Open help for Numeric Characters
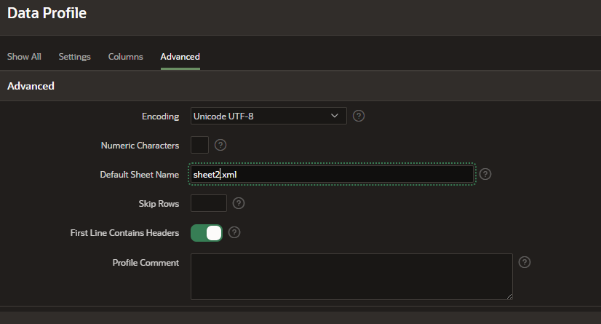Image resolution: width=601 pixels, height=324 pixels. [220, 145]
